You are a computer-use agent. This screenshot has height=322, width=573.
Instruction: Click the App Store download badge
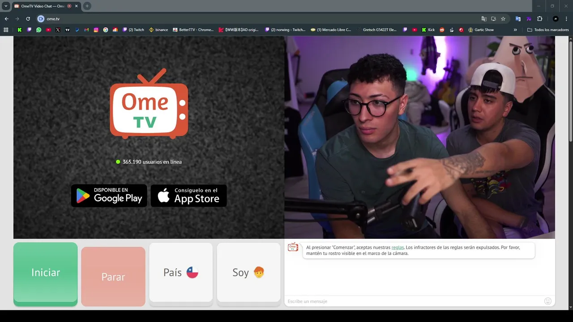[188, 195]
